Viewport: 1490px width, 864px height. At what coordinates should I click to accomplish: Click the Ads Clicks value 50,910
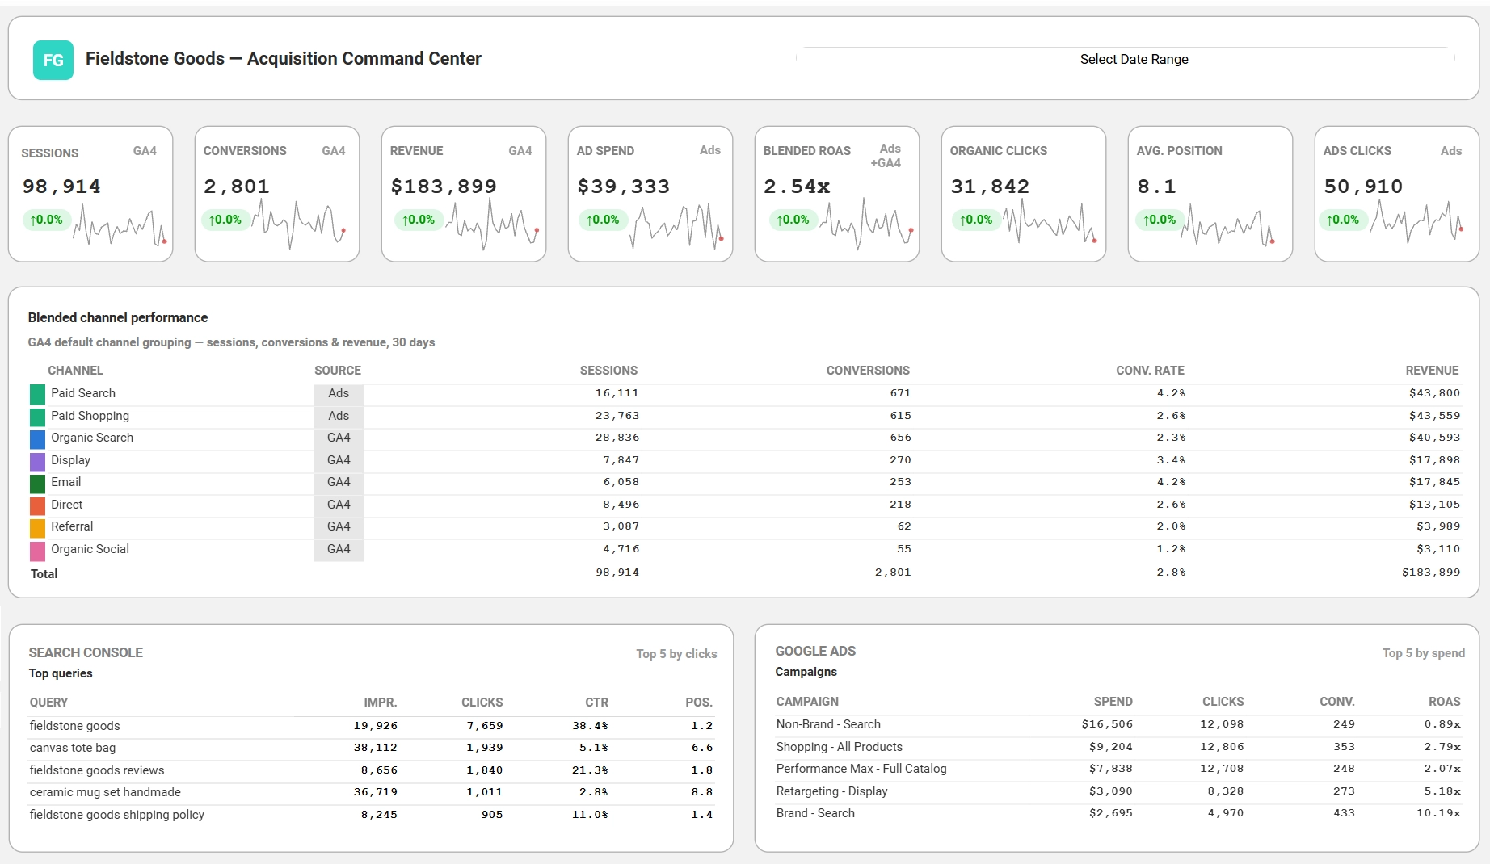[1363, 187]
